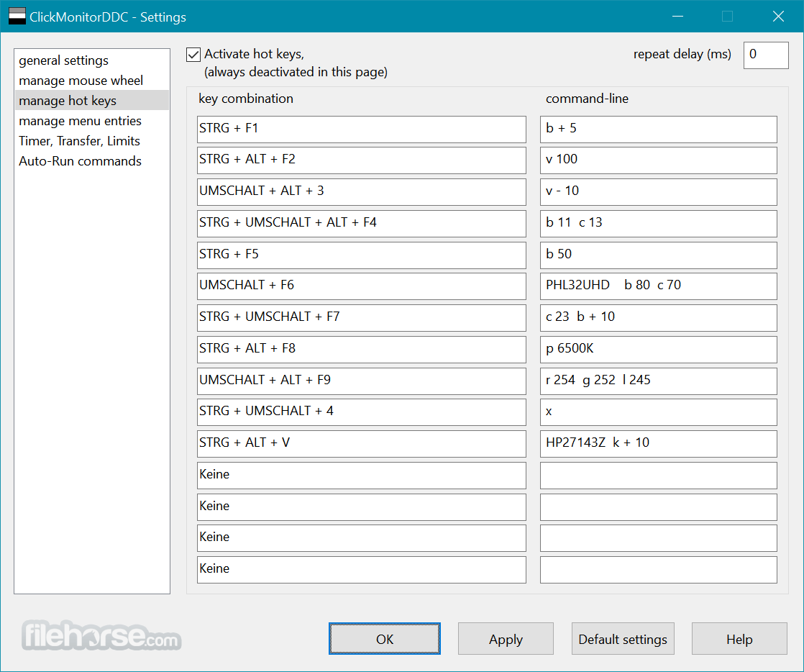Click the STRG + F1 key combination field
The width and height of the screenshot is (804, 672).
(x=362, y=130)
